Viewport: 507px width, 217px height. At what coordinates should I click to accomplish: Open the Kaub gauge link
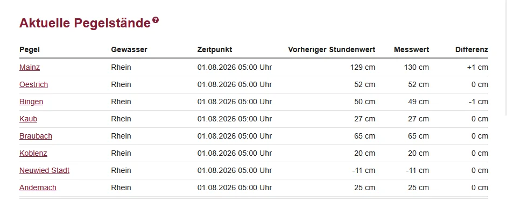pyautogui.click(x=28, y=119)
